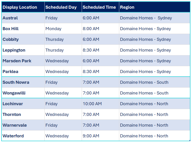192x143 pixels.
Task: Select the Parklea location cell
Action: (x=23, y=71)
